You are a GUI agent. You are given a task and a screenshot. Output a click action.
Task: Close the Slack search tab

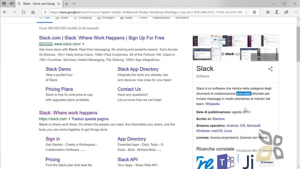click(x=59, y=3)
